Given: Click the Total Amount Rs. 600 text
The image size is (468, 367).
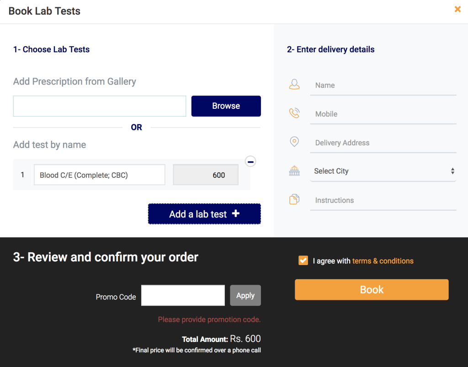Looking at the screenshot, I should pyautogui.click(x=221, y=339).
